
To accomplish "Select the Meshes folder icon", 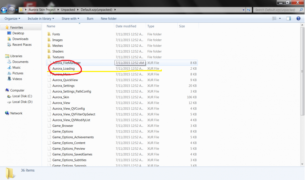I will pos(49,46).
